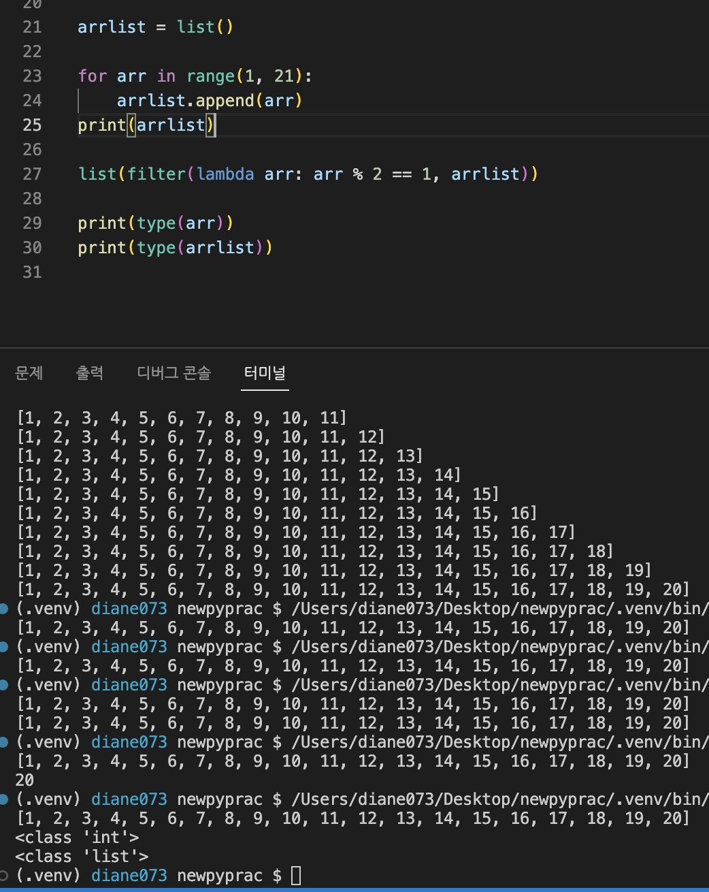Image resolution: width=709 pixels, height=892 pixels.
Task: Select the 터미널 tab
Action: (x=265, y=372)
